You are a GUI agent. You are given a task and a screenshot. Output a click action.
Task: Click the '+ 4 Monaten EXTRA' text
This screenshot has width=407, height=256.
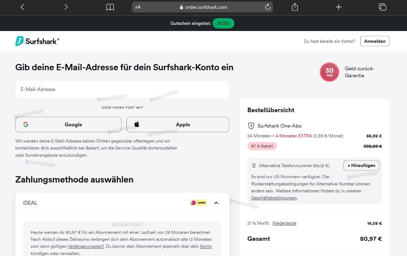coord(292,136)
